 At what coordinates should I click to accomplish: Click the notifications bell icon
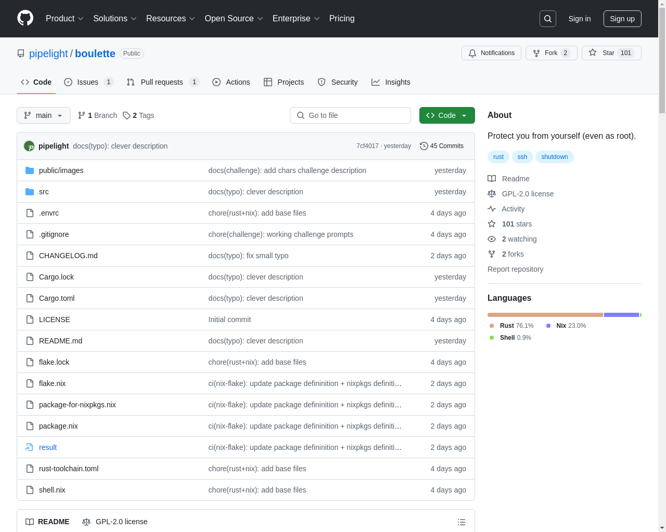pos(472,53)
